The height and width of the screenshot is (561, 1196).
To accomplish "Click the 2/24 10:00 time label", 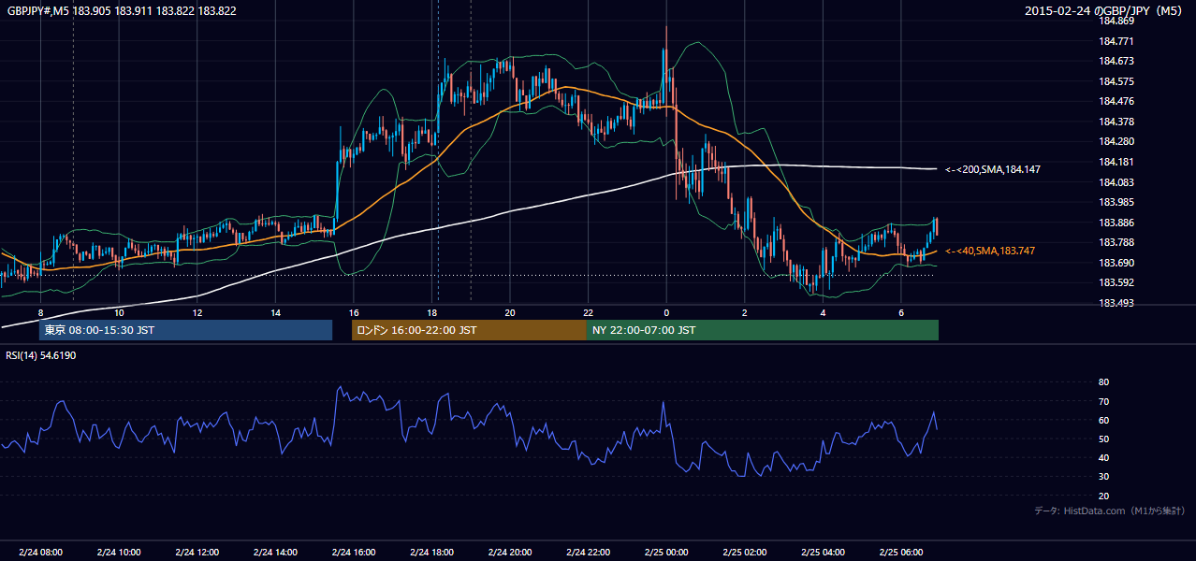I will (119, 552).
